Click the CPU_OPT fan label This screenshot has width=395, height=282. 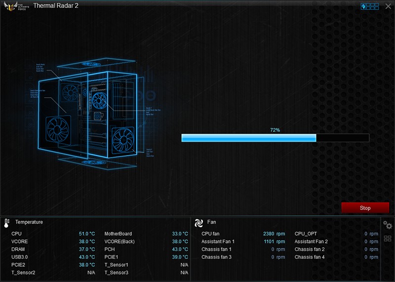pyautogui.click(x=306, y=234)
